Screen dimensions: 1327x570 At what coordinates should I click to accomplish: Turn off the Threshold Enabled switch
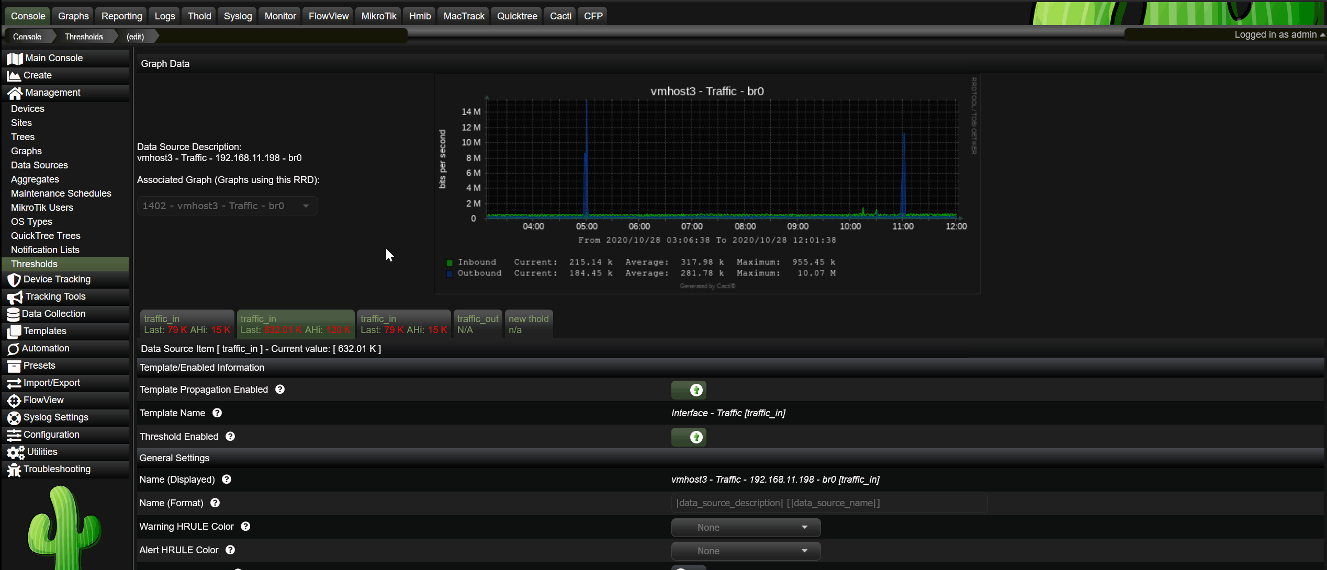688,437
